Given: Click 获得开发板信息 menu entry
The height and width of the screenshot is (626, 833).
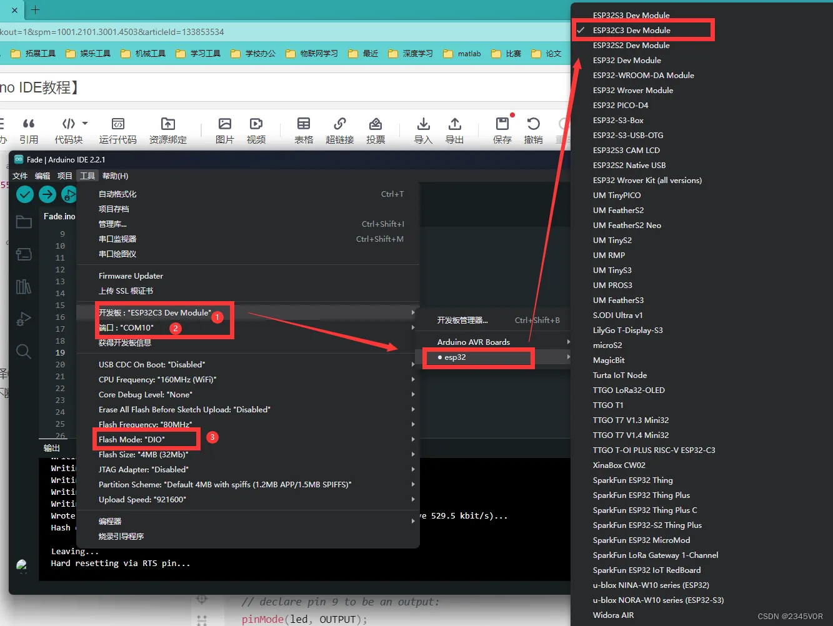Looking at the screenshot, I should coord(247,342).
